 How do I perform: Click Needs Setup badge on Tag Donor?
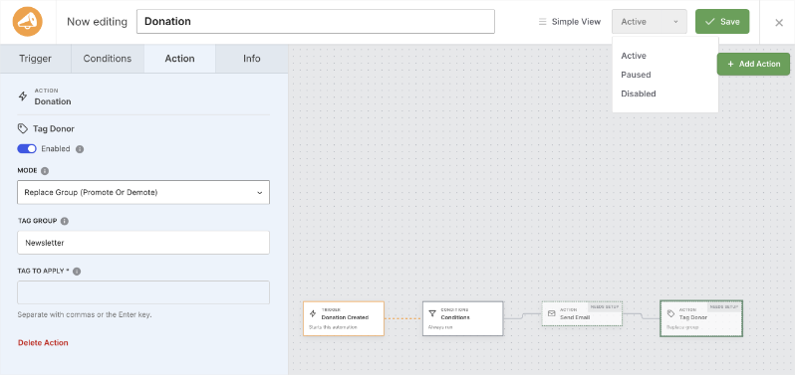click(x=724, y=306)
